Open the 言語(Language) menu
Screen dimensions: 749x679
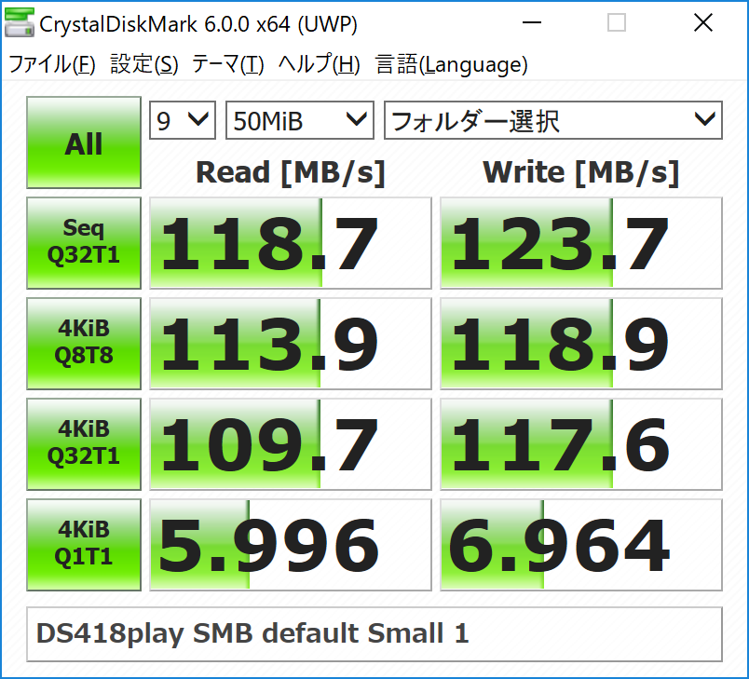click(452, 64)
